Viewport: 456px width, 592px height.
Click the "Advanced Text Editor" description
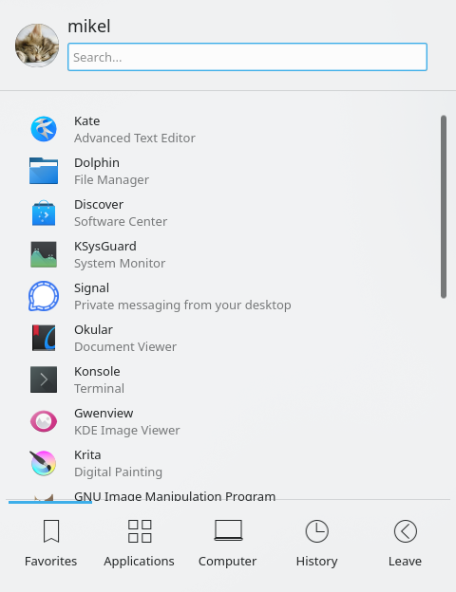[135, 138]
